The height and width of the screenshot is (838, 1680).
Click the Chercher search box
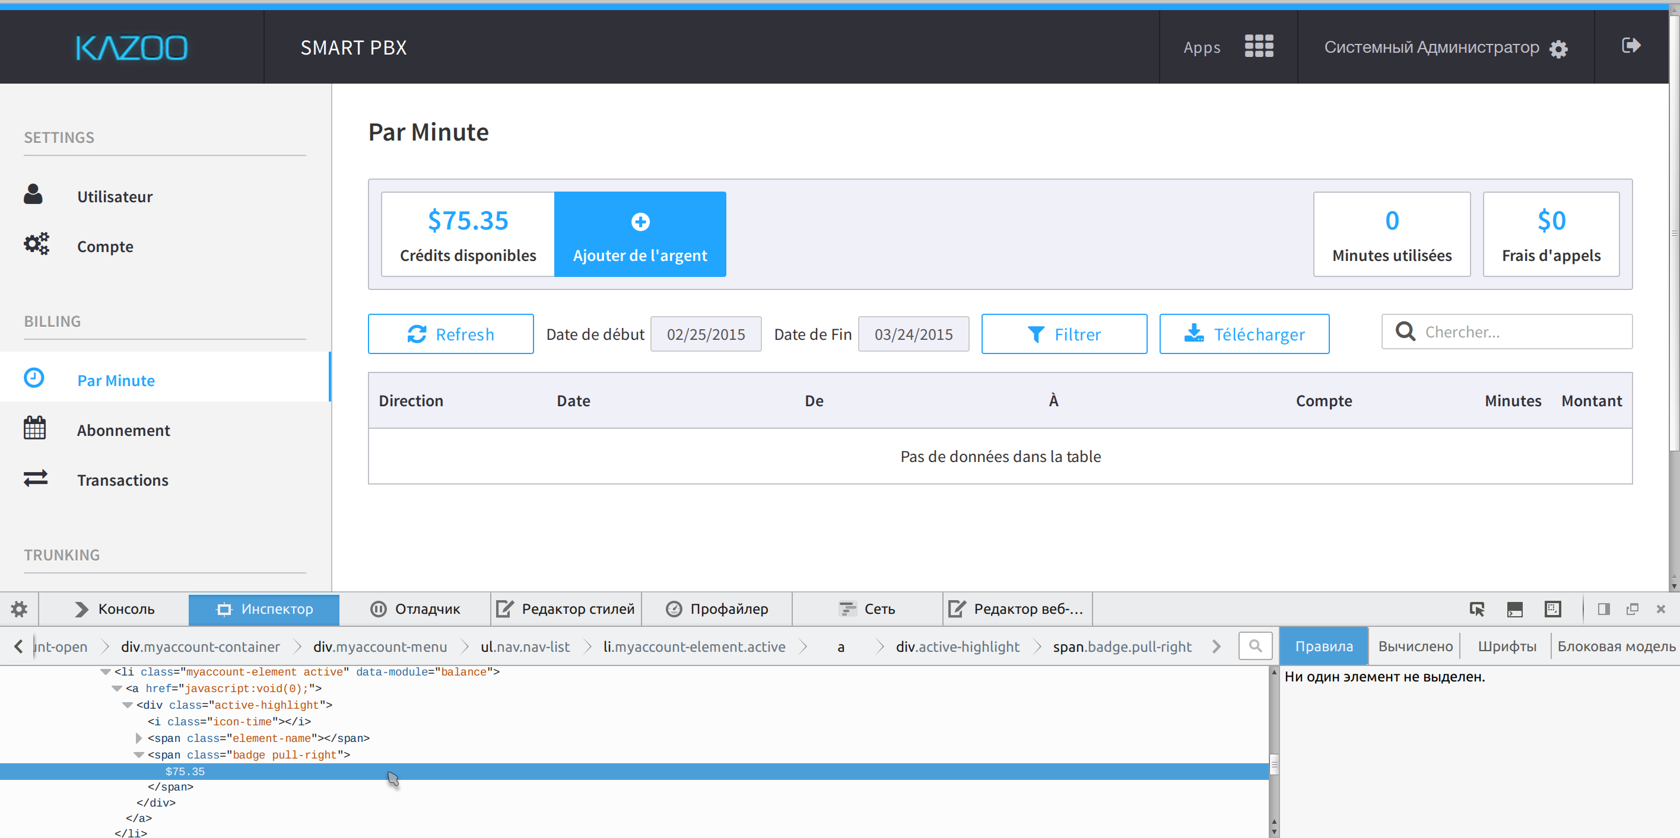click(x=1507, y=332)
